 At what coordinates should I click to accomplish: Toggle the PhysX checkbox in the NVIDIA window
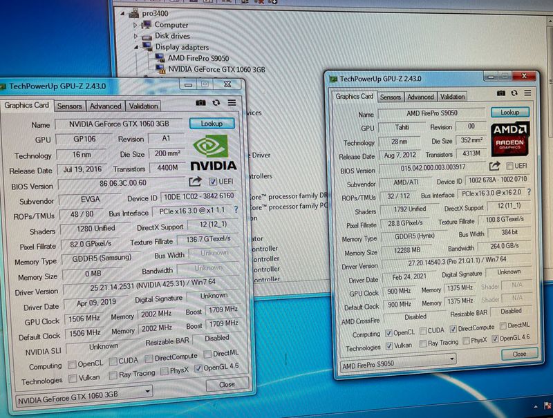(164, 371)
